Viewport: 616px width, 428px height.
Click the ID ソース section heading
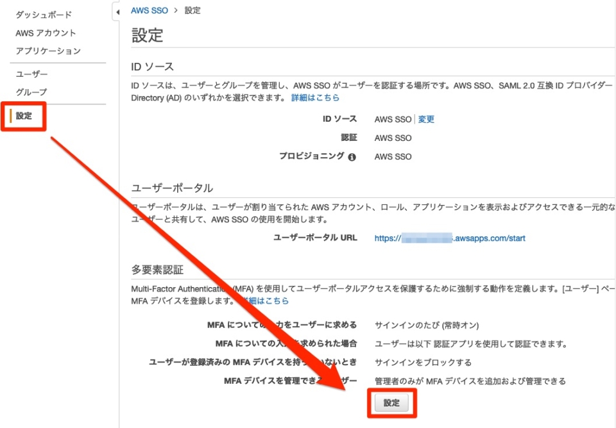(153, 67)
